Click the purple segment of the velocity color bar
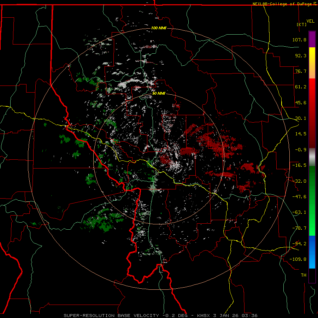318x318 pixels. [x=312, y=39]
